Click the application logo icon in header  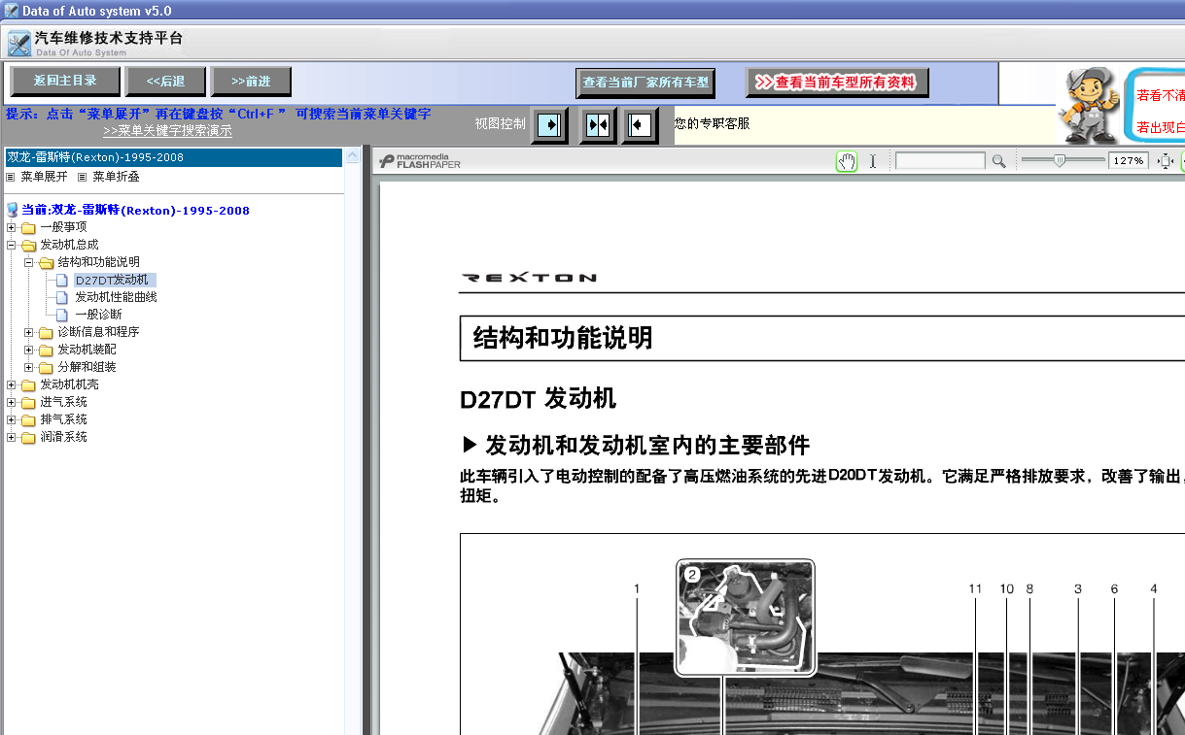tap(18, 44)
